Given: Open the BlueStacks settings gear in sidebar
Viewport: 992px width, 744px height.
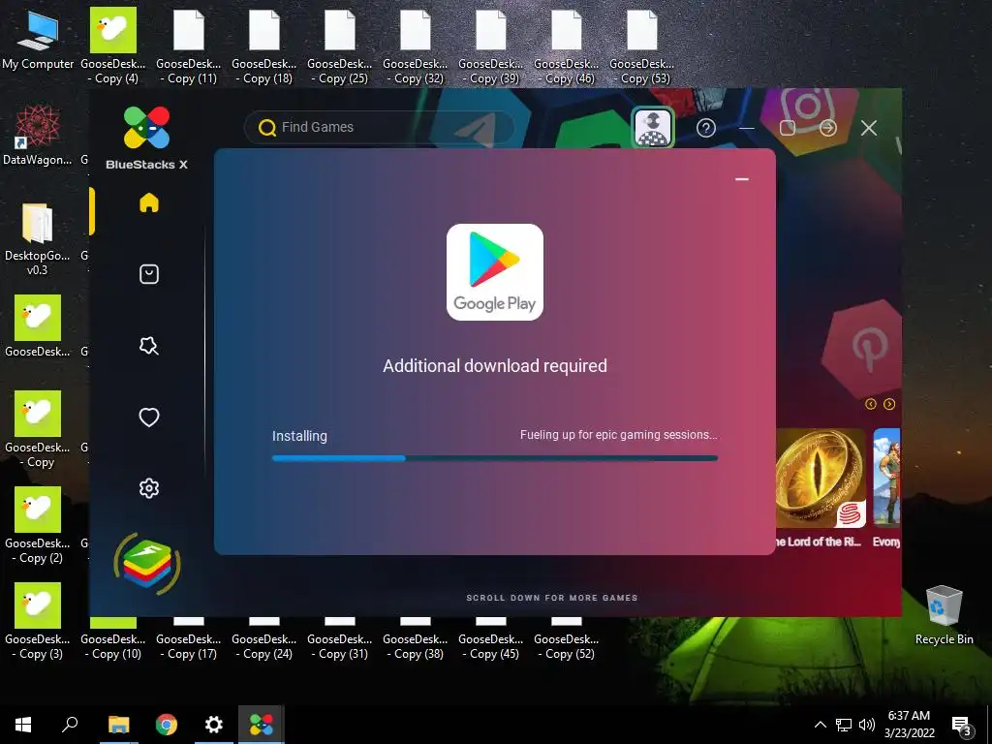Looking at the screenshot, I should point(148,488).
